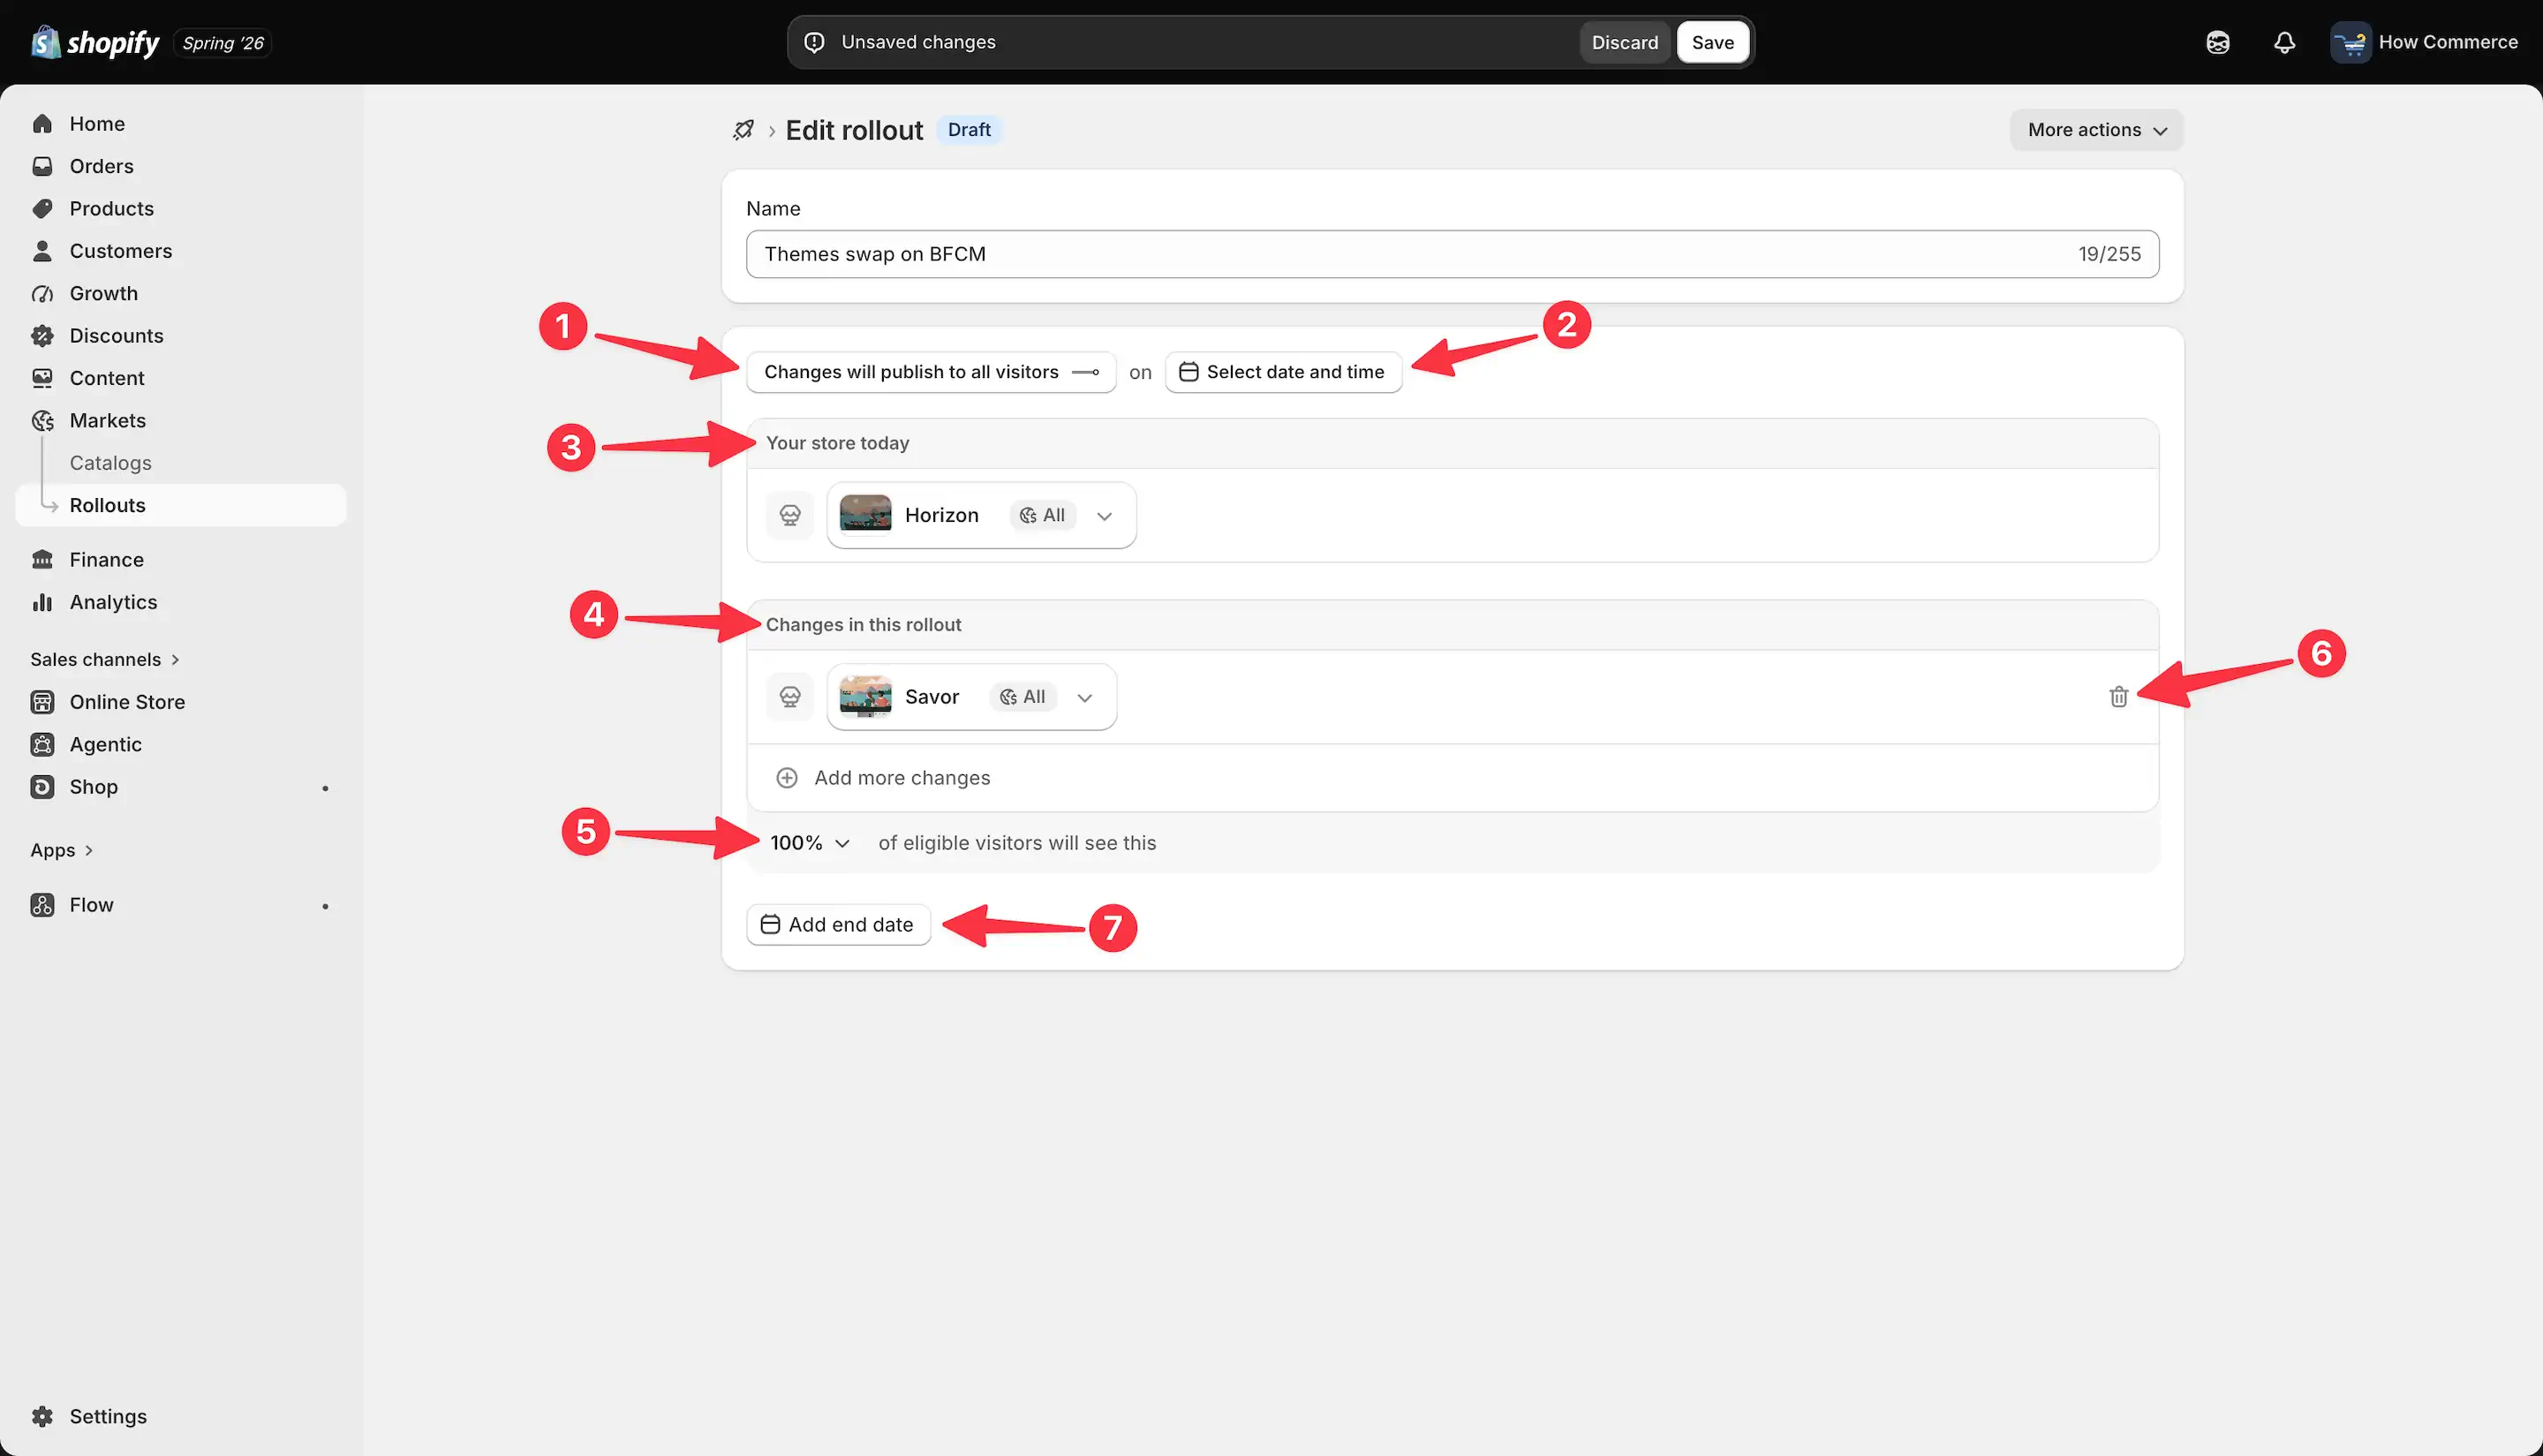The image size is (2543, 1456).
Task: Expand Sales channels section
Action: [x=105, y=660]
